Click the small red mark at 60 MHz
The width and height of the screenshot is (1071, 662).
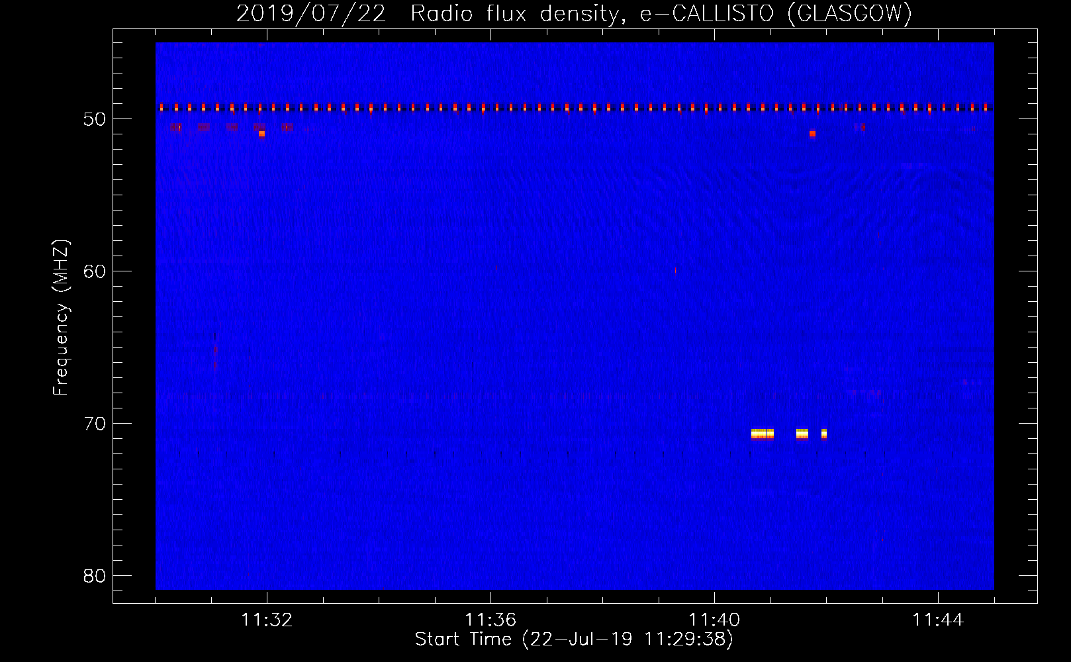pos(675,270)
